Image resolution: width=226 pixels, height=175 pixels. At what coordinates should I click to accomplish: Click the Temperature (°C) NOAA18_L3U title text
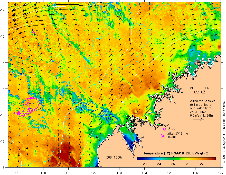[x=176, y=153]
